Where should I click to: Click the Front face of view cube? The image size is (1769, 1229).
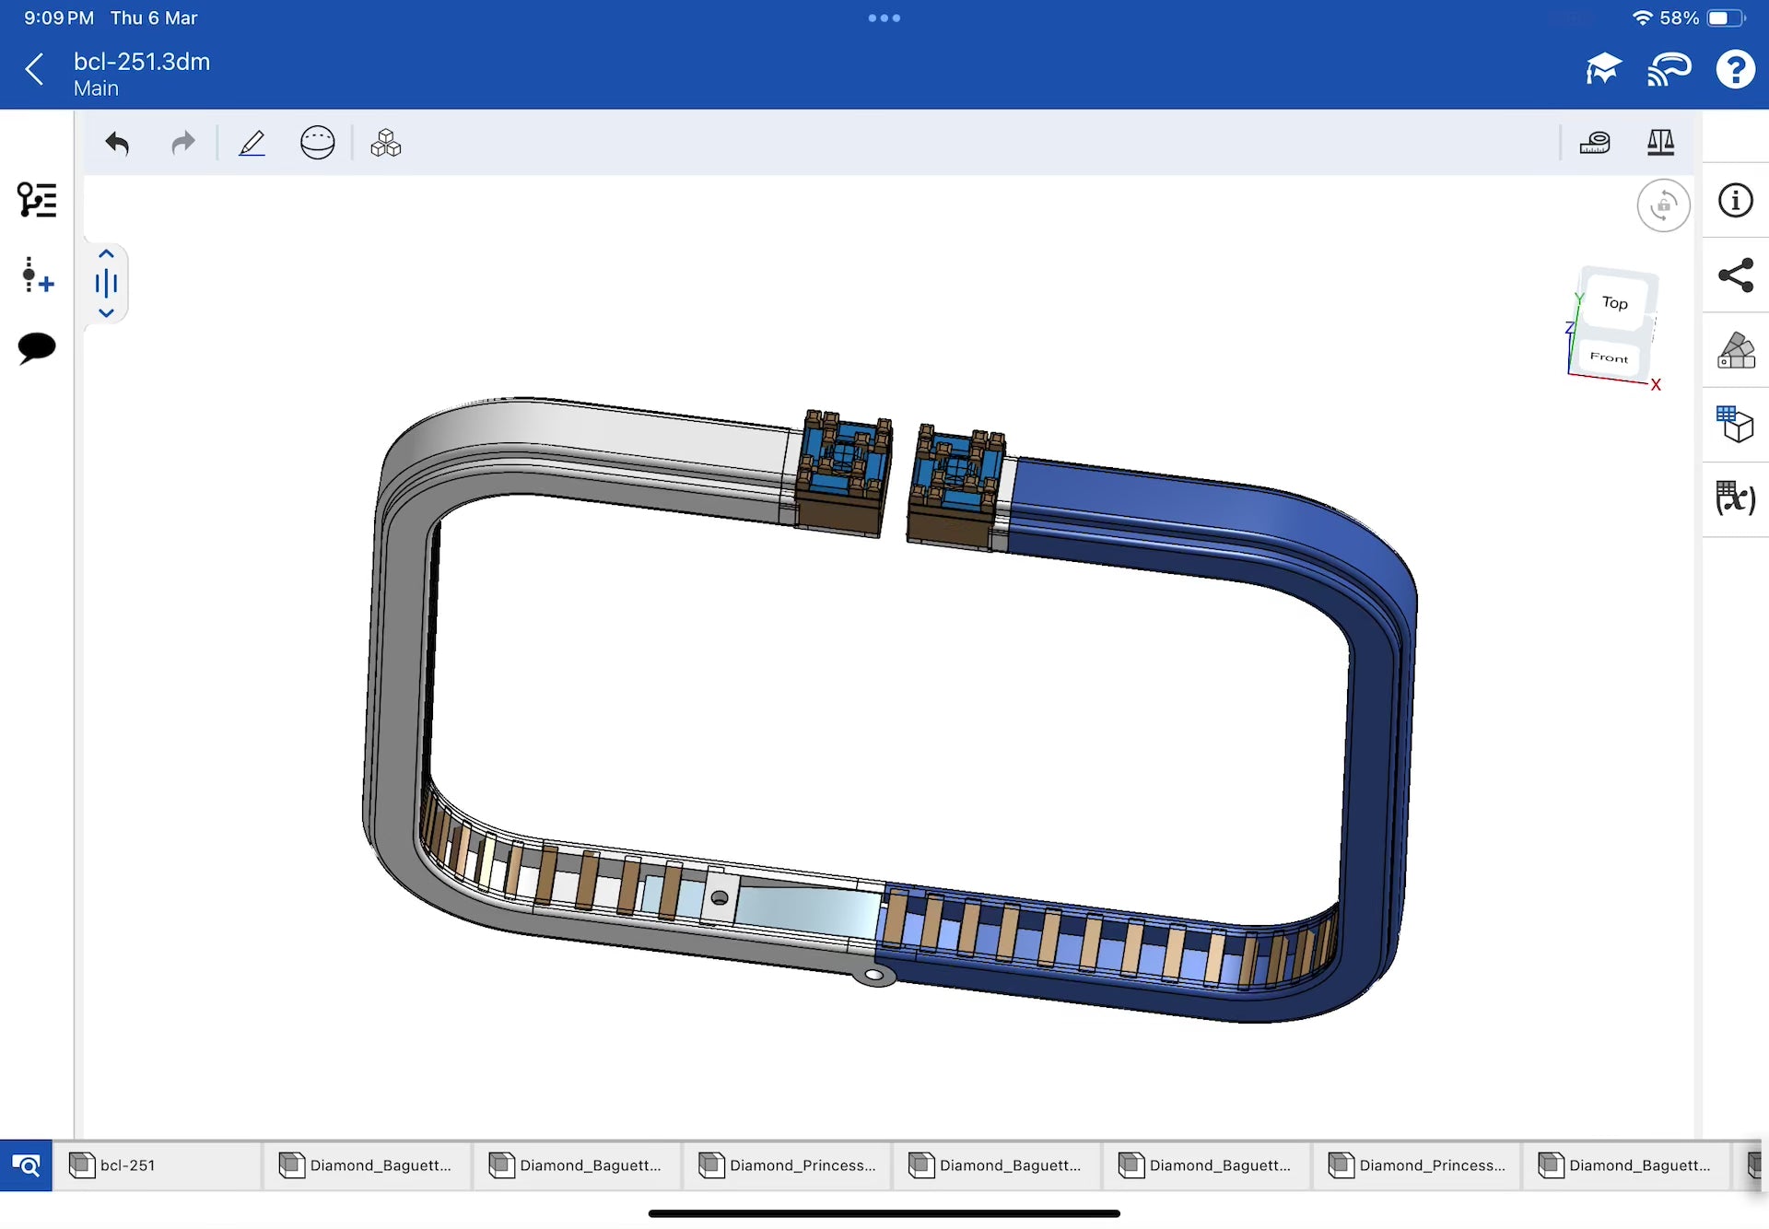[x=1609, y=357]
